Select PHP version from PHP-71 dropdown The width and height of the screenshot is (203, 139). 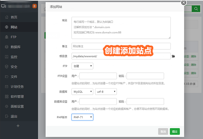click(x=82, y=117)
